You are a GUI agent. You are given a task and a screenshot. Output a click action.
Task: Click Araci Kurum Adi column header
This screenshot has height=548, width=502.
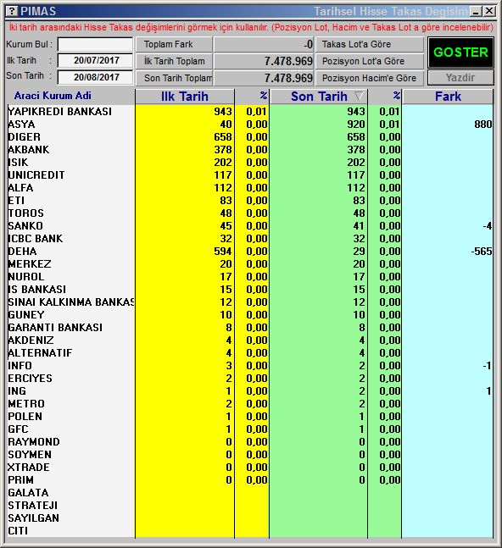click(53, 96)
